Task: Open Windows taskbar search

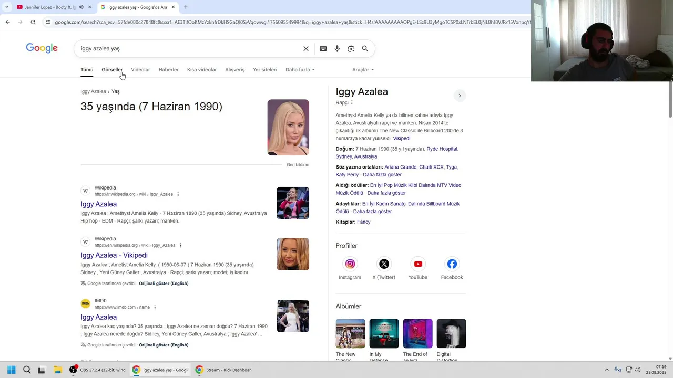Action: coord(27,370)
